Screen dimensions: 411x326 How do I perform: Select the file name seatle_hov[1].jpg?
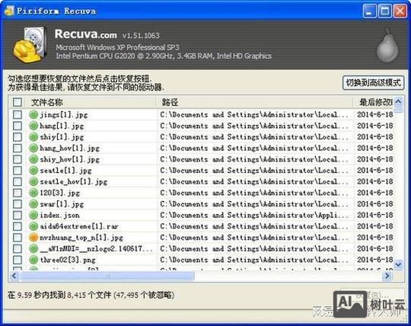pyautogui.click(x=73, y=182)
